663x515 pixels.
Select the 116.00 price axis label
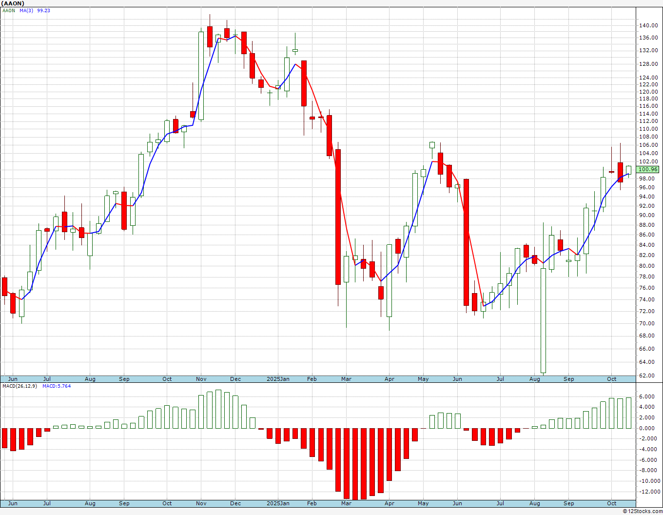648,106
